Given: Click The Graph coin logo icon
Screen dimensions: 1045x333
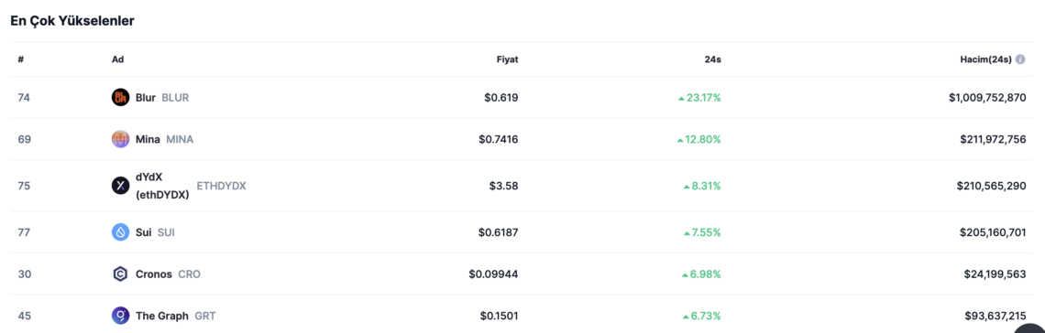Looking at the screenshot, I should (x=120, y=316).
